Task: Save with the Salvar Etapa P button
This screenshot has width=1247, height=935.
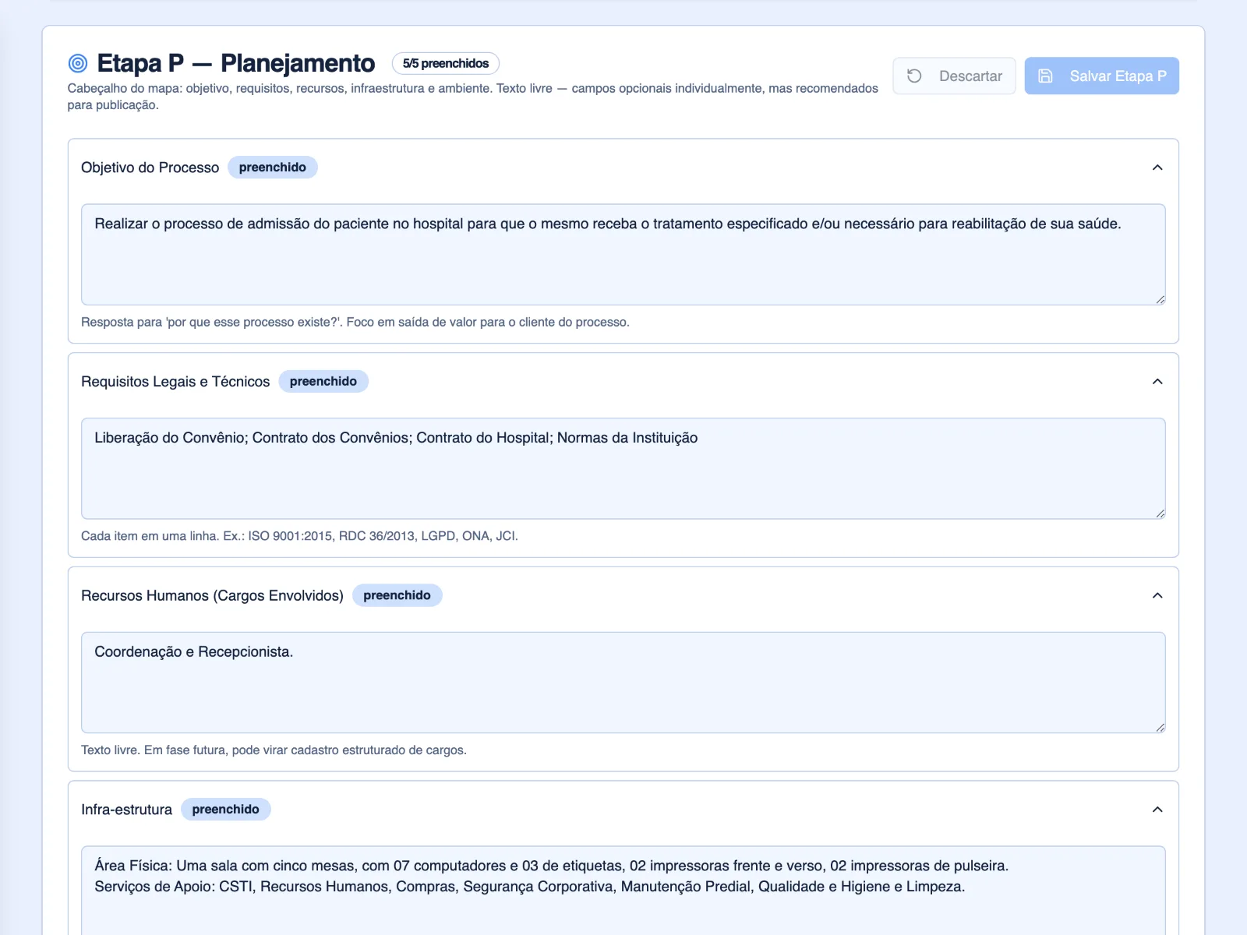Action: 1101,76
